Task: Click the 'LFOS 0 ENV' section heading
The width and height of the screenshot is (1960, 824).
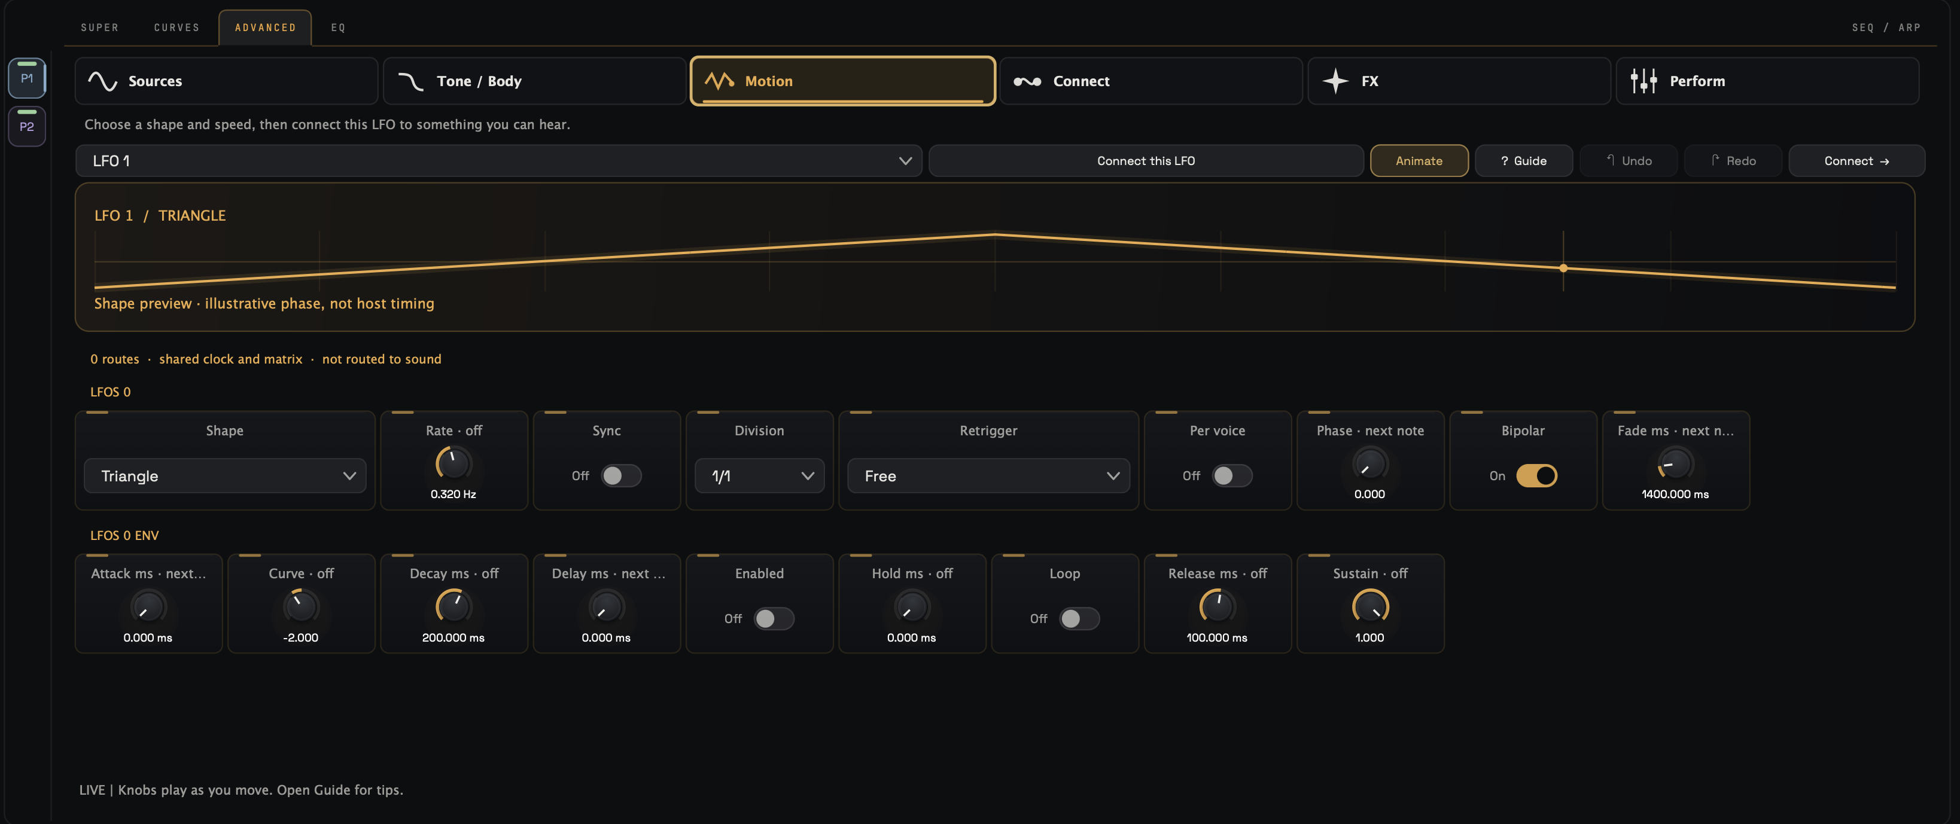Action: (x=125, y=535)
